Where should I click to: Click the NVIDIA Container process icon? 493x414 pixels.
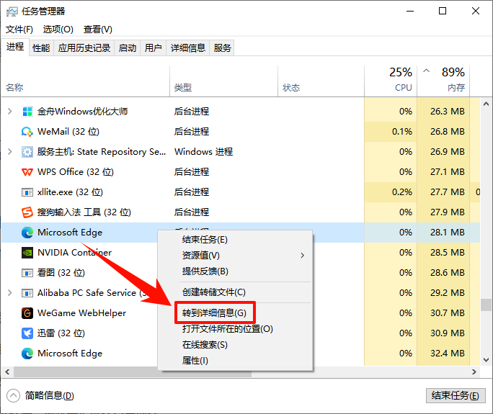point(27,253)
